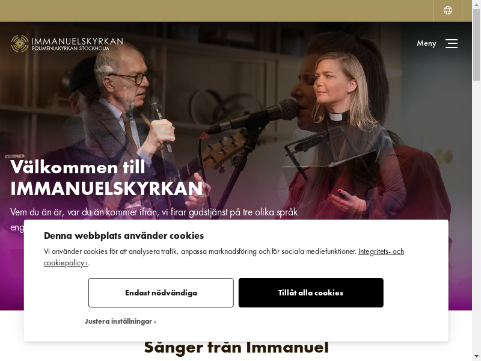Image resolution: width=481 pixels, height=361 pixels.
Task: Click the vertical scrollbar thumb
Action: tap(476, 45)
